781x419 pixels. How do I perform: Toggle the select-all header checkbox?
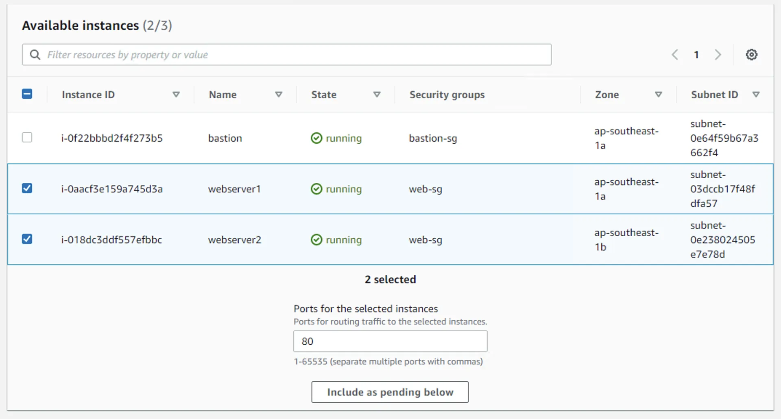27,94
